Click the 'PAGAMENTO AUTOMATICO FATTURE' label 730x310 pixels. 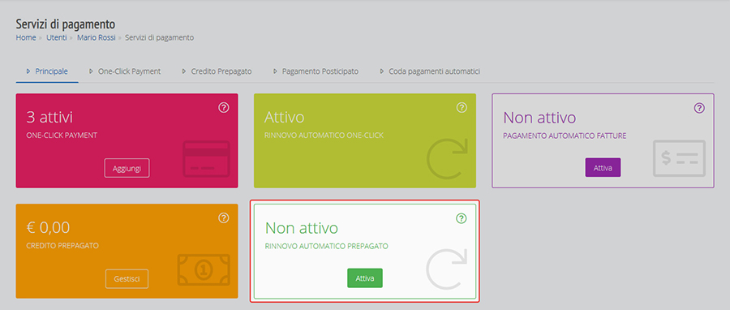tap(565, 136)
